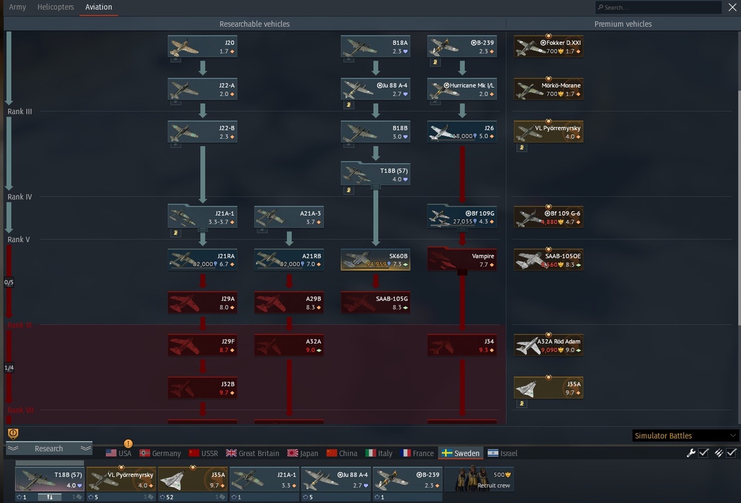Switch to the Great Britain nation tab
The height and width of the screenshot is (503, 741).
coord(252,453)
